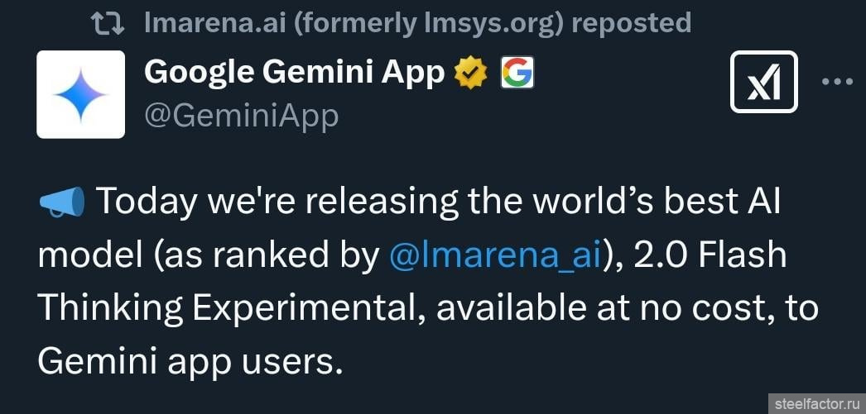866x414 pixels.
Task: Click the megaphone emoji in the post
Action: coord(62,202)
